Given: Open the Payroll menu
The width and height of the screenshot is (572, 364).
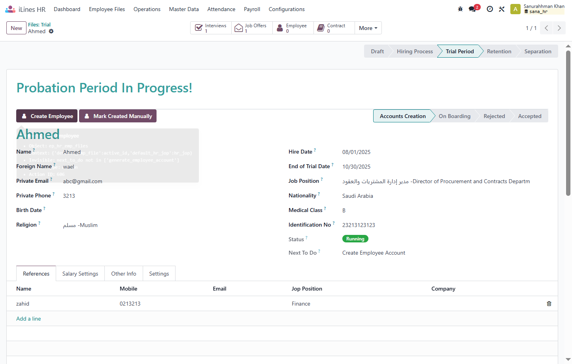Looking at the screenshot, I should pos(252,9).
